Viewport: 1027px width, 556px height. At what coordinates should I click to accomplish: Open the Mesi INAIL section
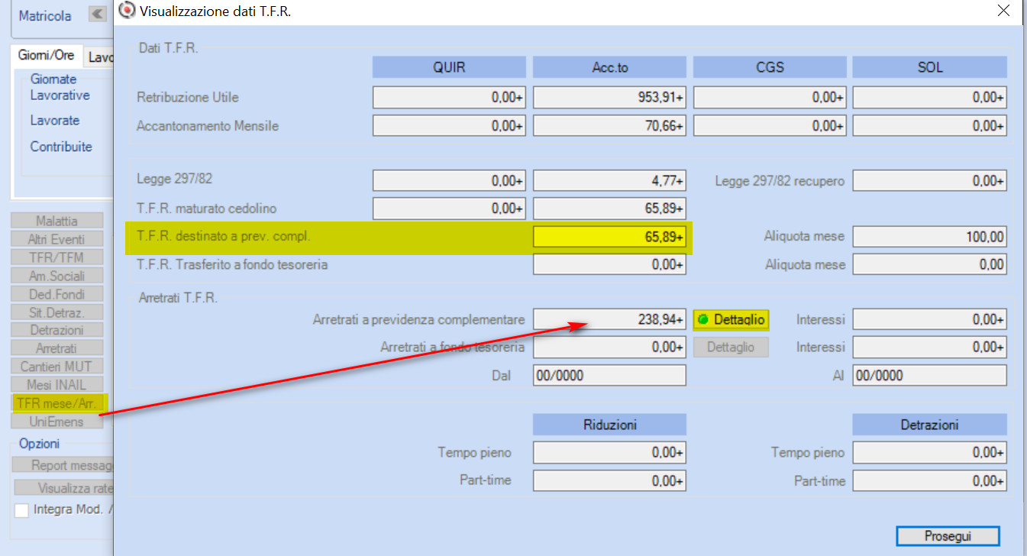pos(57,385)
